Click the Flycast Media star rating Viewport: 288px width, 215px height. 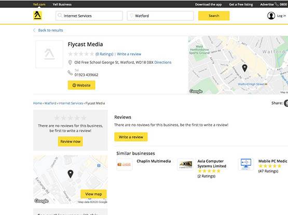[81, 54]
